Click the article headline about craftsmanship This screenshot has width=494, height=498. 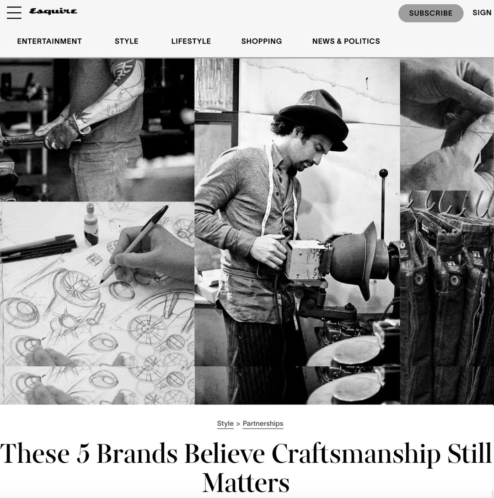click(246, 467)
